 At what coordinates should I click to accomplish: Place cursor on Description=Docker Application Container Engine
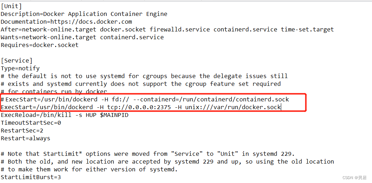click(84, 14)
